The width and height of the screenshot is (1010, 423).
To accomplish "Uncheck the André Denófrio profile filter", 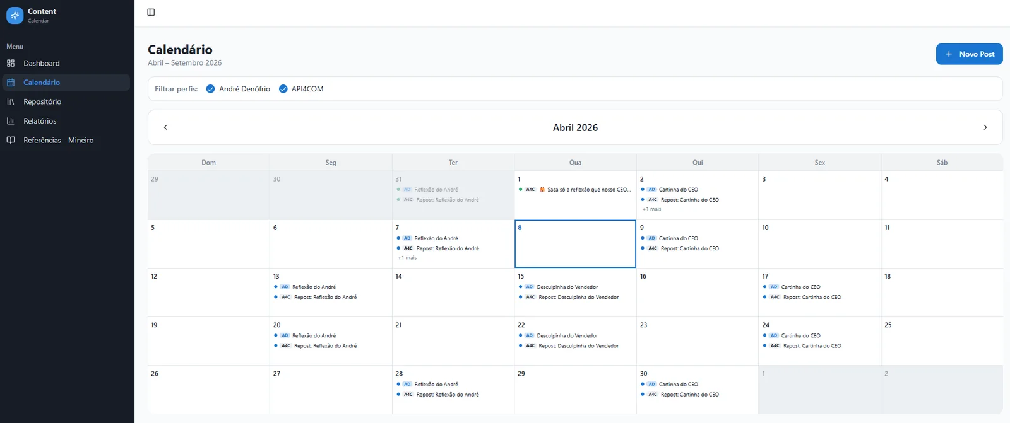I will tap(210, 89).
